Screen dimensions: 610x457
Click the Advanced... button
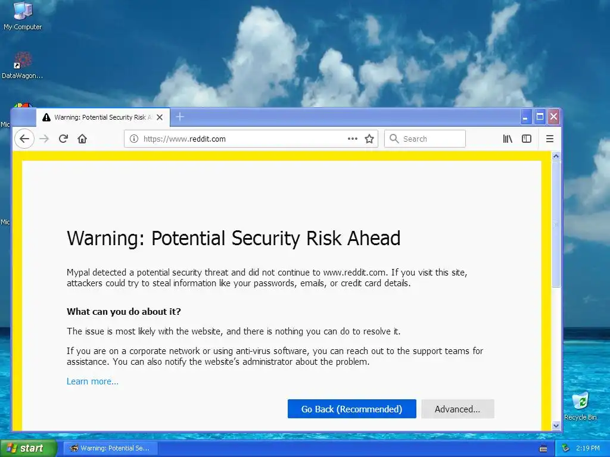click(x=457, y=409)
